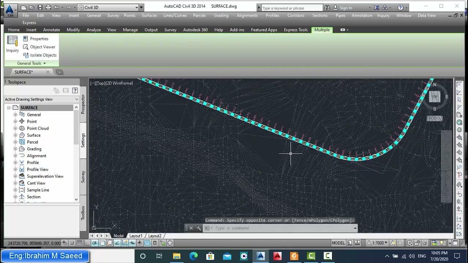Open the Active Drawing Settings View dropdown
This screenshot has height=263, width=468.
pos(42,99)
